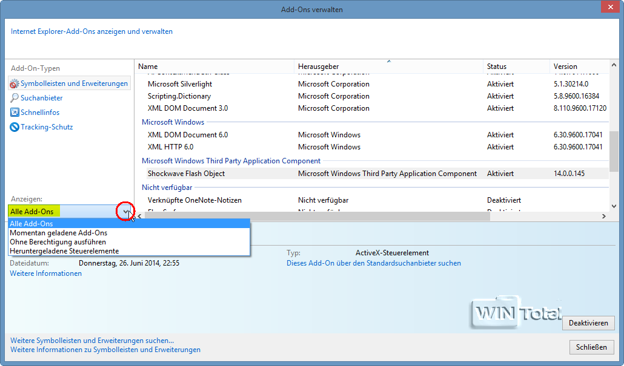Viewport: 624px width, 366px height.
Task: Sort list by Version column header
Action: [579, 67]
